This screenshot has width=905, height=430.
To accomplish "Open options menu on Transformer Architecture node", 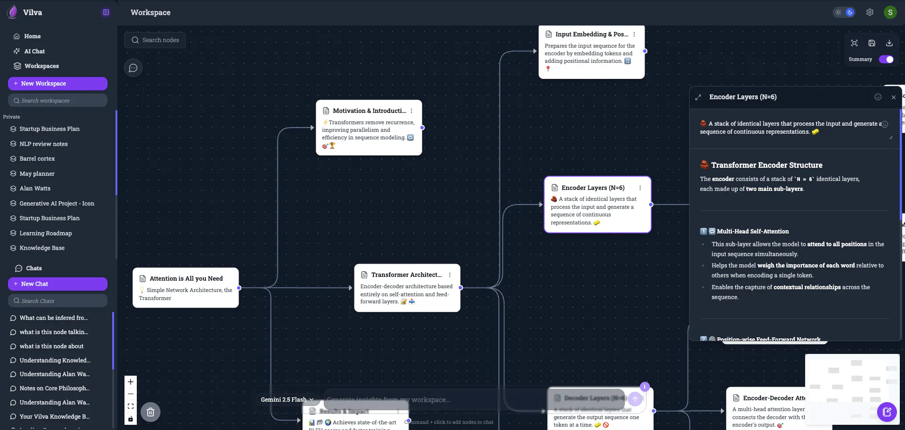I will pyautogui.click(x=450, y=275).
